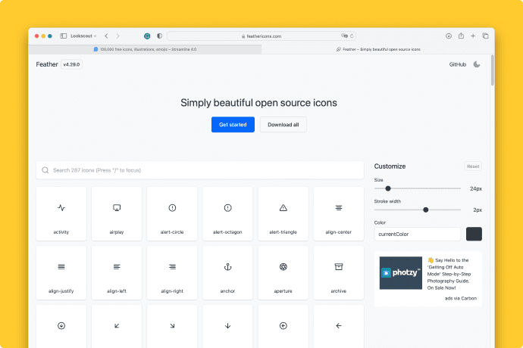Viewport: 523px width, 348px height.
Task: Click the ads via Carbon link
Action: tap(460, 298)
